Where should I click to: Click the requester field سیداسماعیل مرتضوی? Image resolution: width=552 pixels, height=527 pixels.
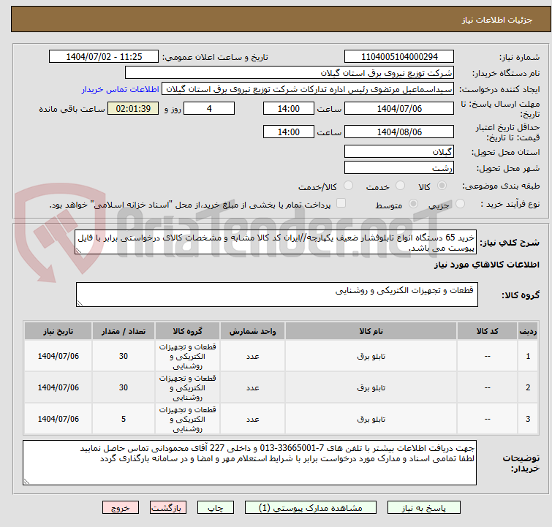pyautogui.click(x=308, y=89)
